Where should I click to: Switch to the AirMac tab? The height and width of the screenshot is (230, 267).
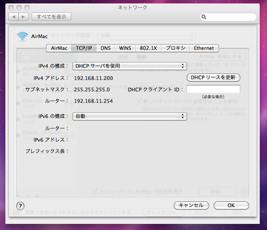pos(59,48)
